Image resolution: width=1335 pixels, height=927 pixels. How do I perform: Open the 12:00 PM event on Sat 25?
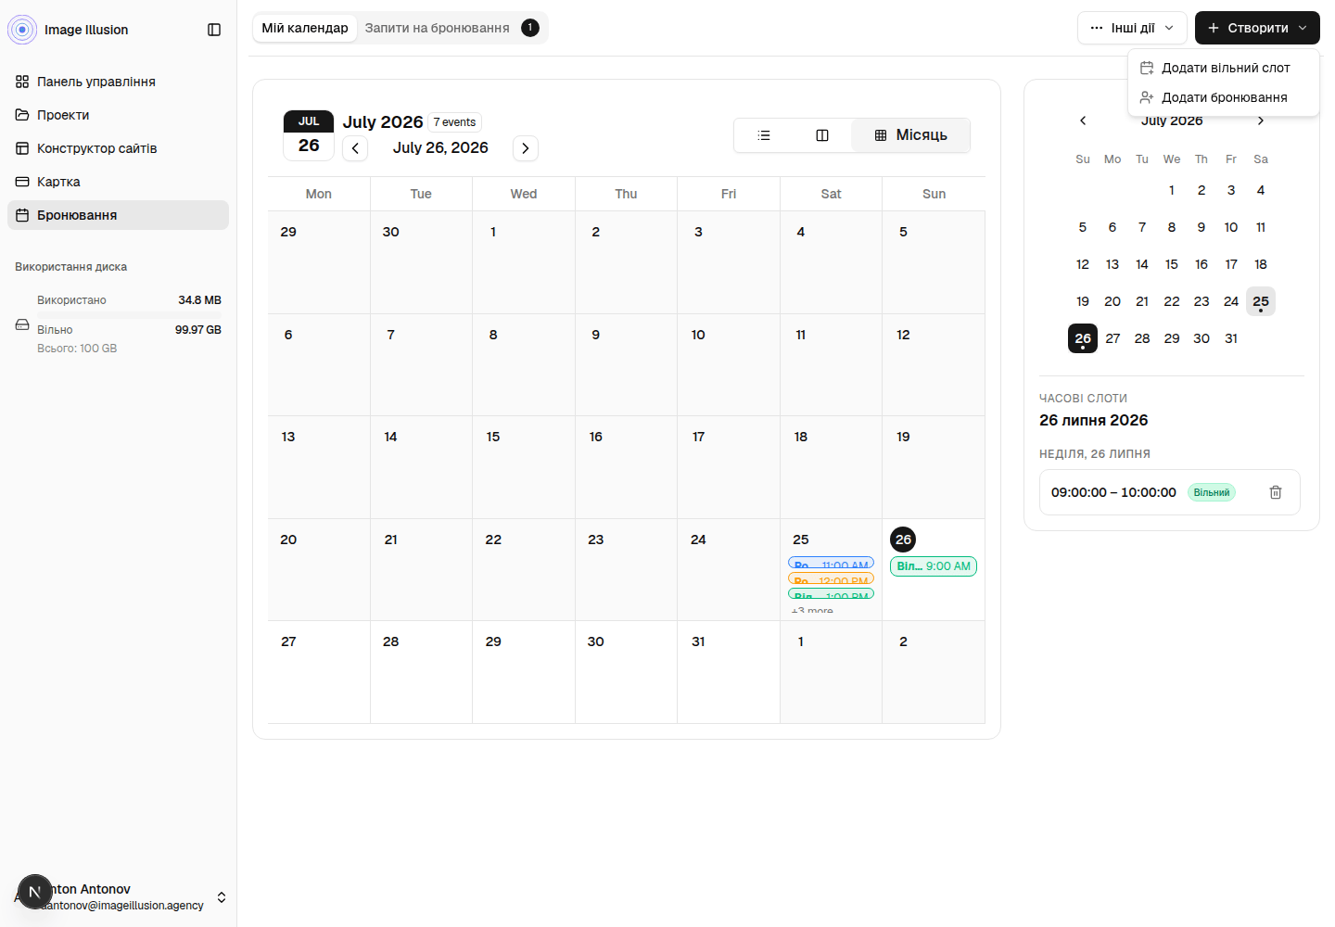(x=831, y=578)
